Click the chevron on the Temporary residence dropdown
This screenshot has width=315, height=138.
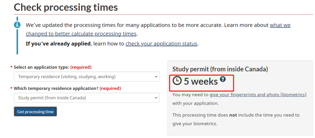(155, 77)
